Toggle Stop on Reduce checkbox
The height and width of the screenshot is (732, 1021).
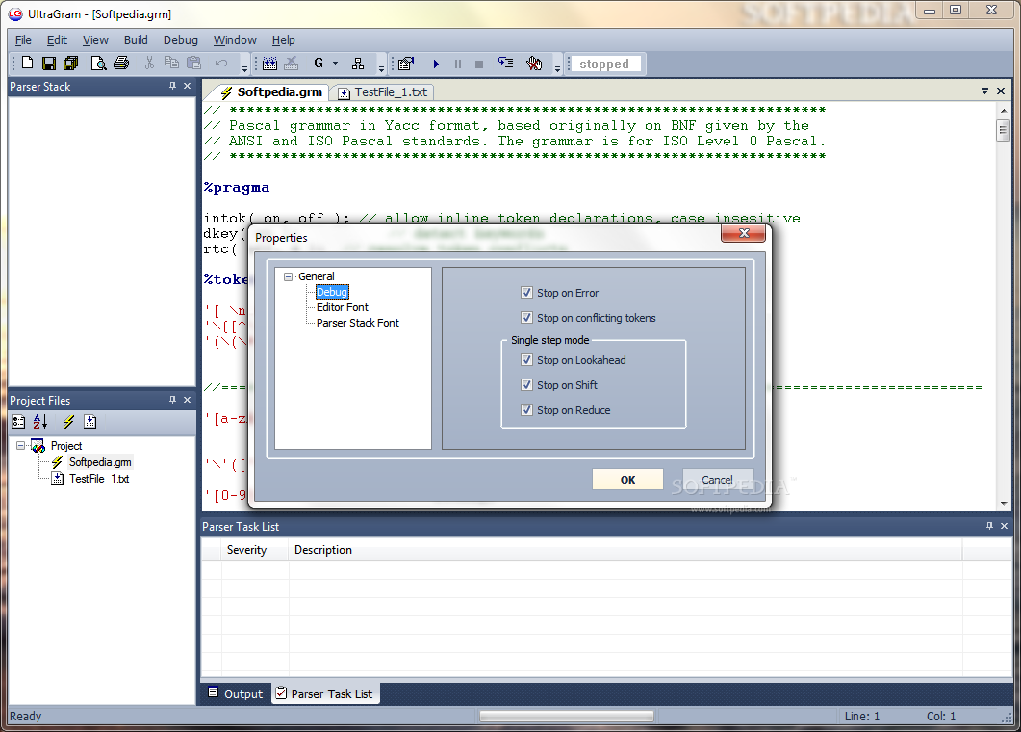pyautogui.click(x=526, y=410)
